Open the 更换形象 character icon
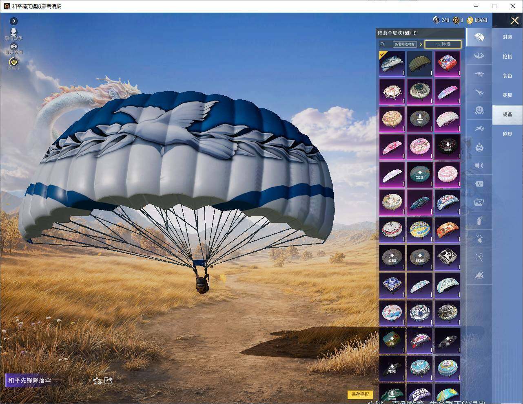The height and width of the screenshot is (404, 523). (13, 32)
